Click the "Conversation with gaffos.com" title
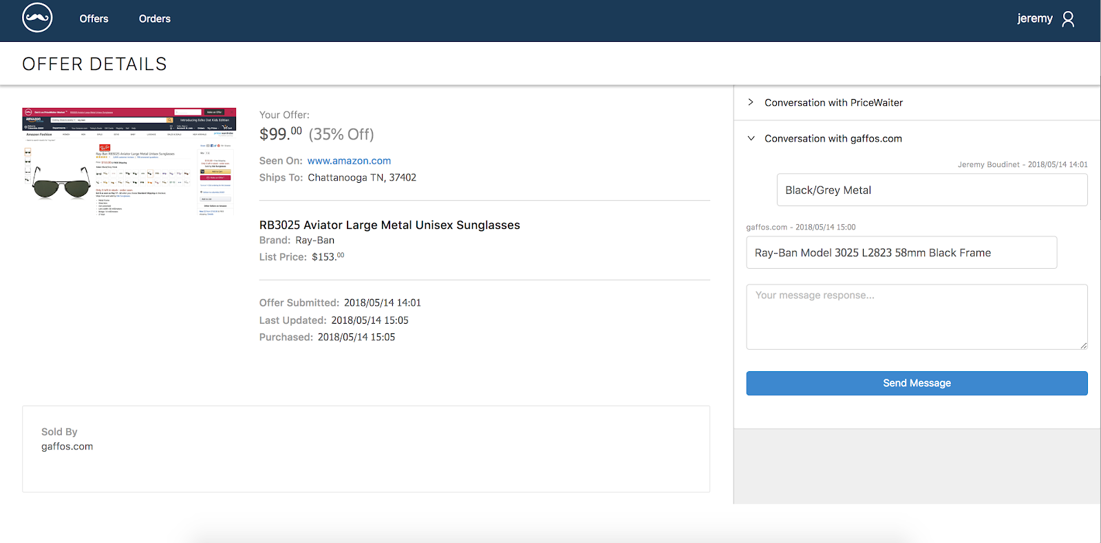The height and width of the screenshot is (543, 1101). (x=833, y=138)
